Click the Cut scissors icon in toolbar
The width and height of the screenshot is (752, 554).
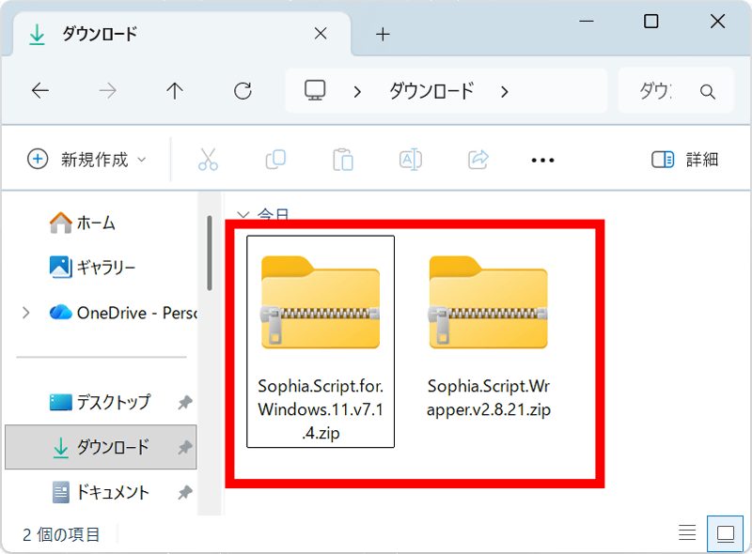pos(208,160)
